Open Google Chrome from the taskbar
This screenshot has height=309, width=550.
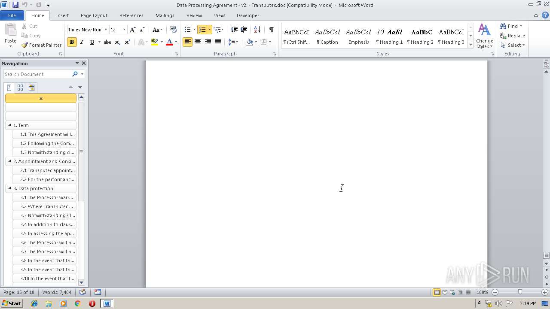(x=77, y=303)
